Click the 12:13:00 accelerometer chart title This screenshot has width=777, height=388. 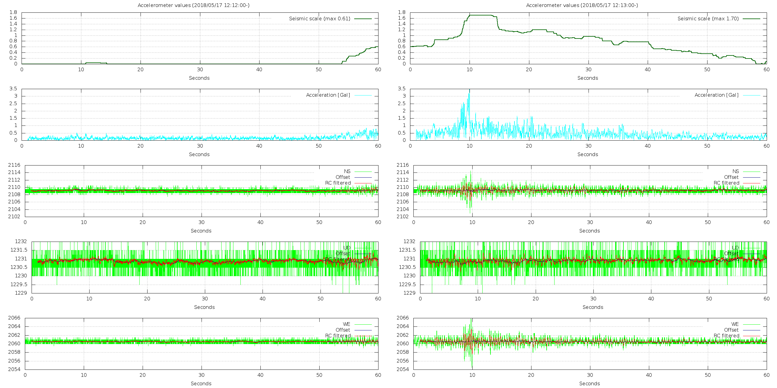tap(582, 5)
